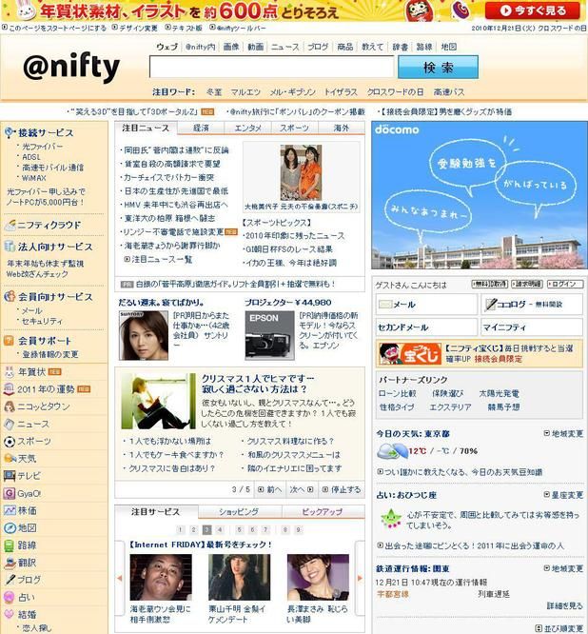Viewport: 588px width, 634px height.
Task: Open the テキスト版 link
Action: pos(184,28)
